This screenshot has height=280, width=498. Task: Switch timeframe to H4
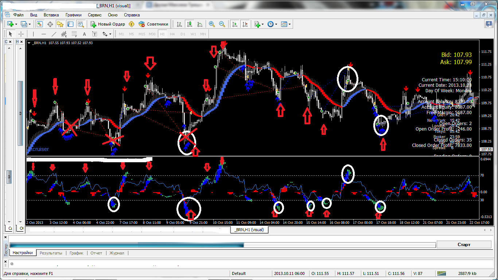pyautogui.click(x=172, y=34)
